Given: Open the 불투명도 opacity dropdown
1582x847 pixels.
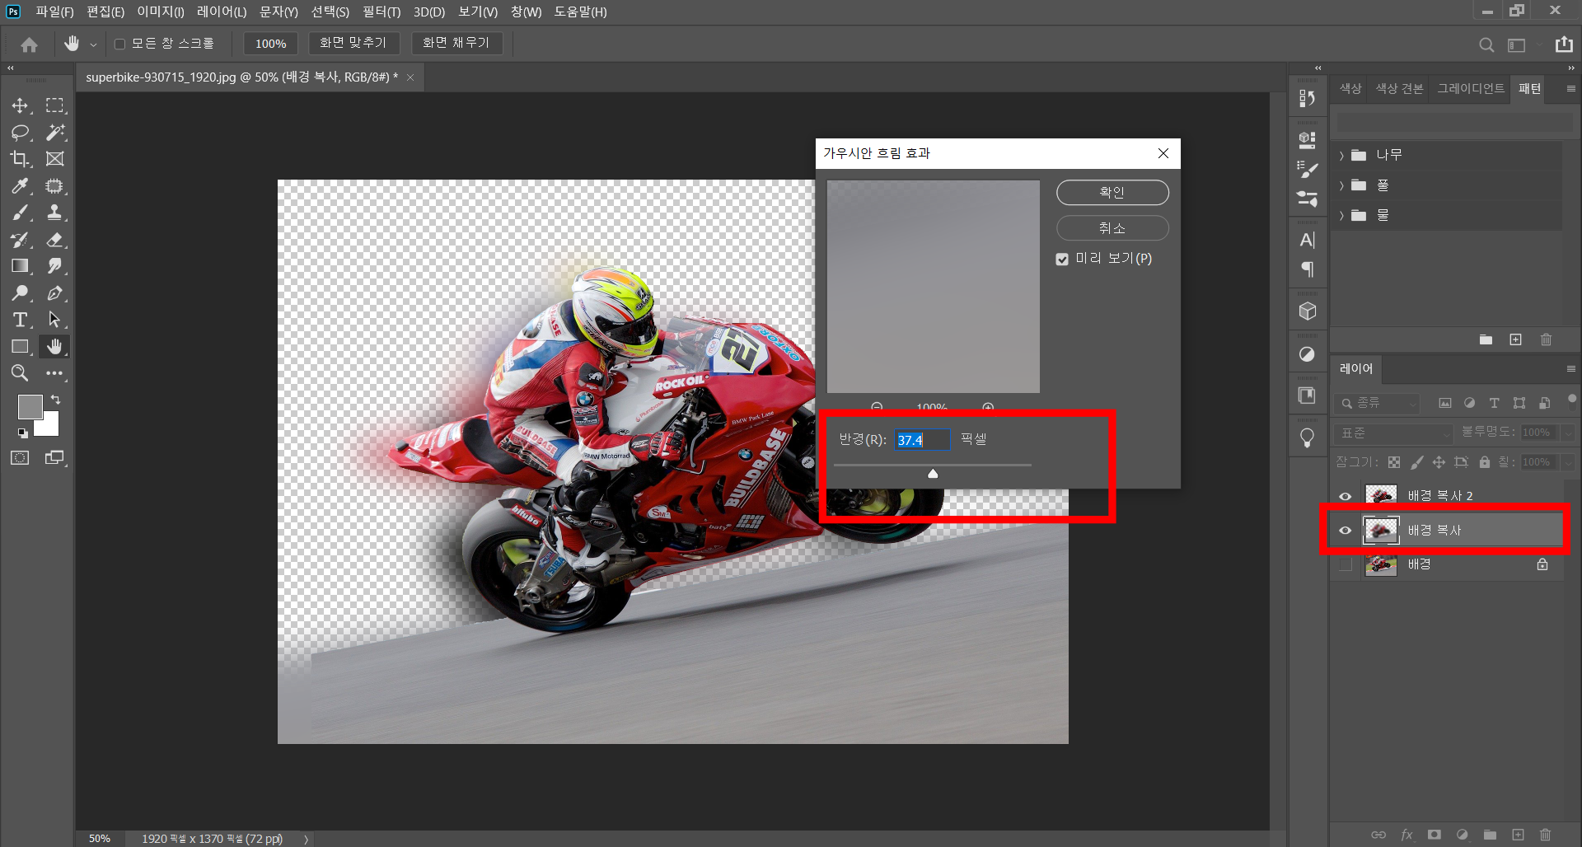Looking at the screenshot, I should (x=1567, y=433).
